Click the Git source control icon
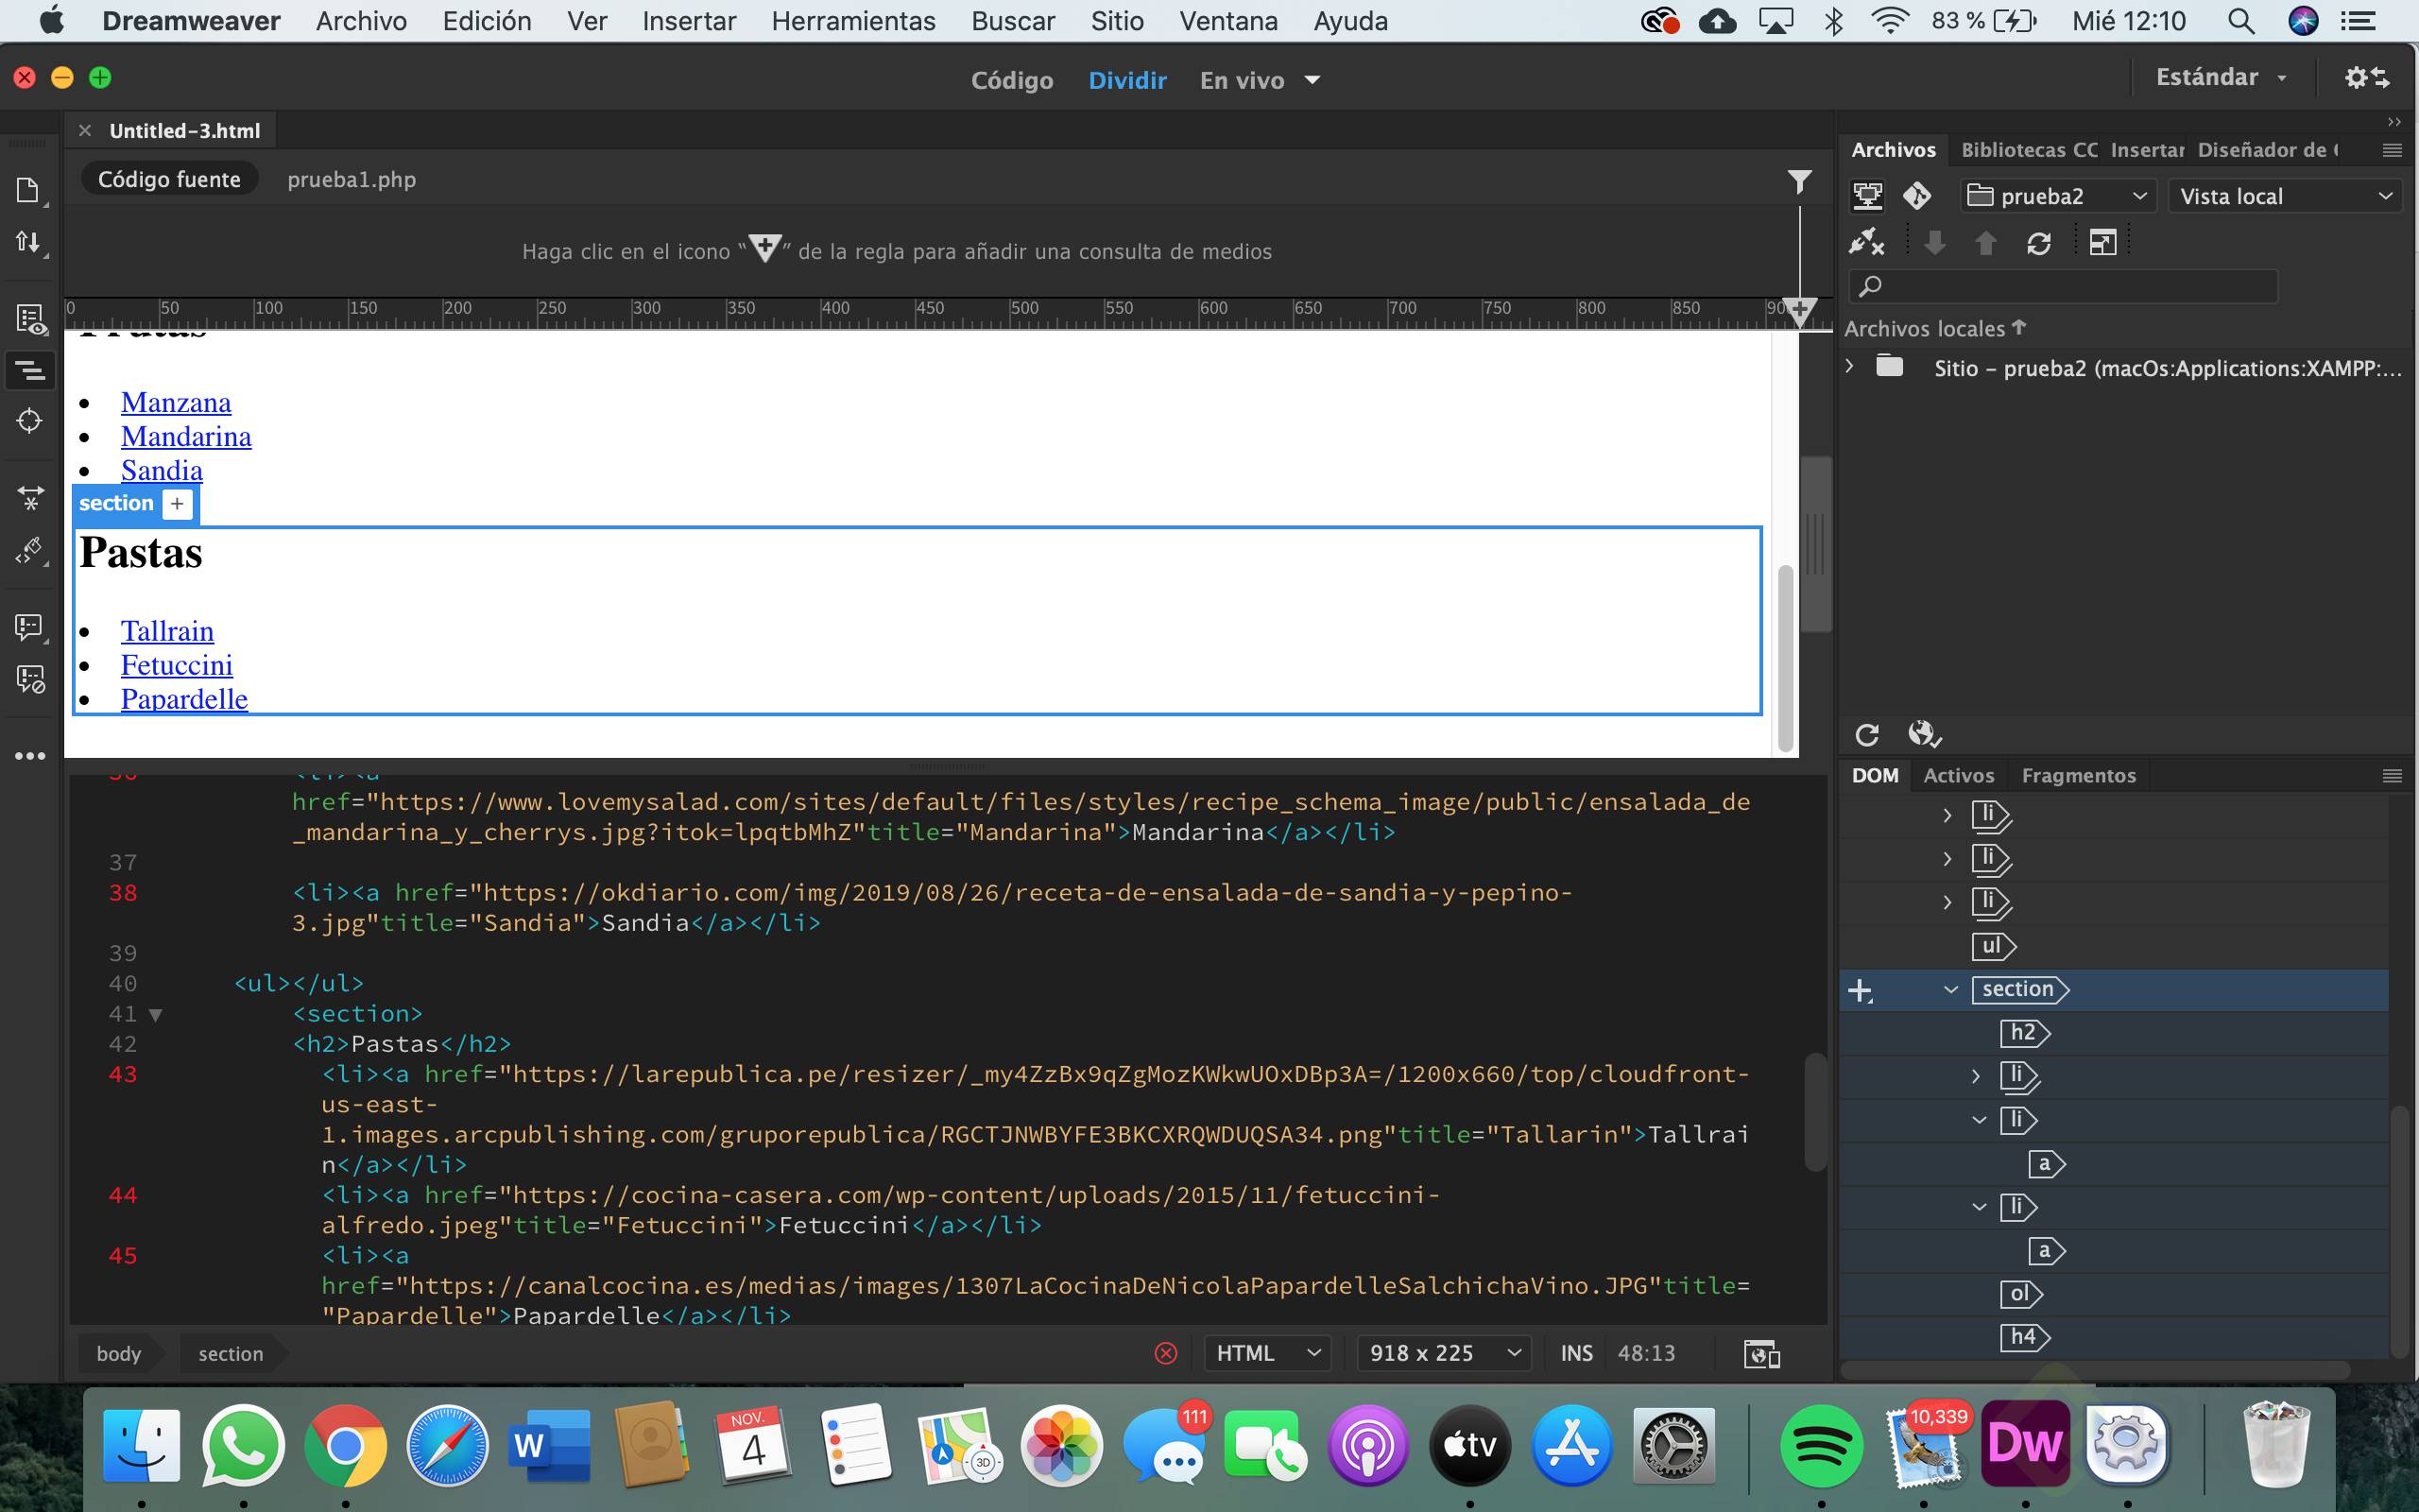Image resolution: width=2419 pixels, height=1512 pixels. (1916, 196)
